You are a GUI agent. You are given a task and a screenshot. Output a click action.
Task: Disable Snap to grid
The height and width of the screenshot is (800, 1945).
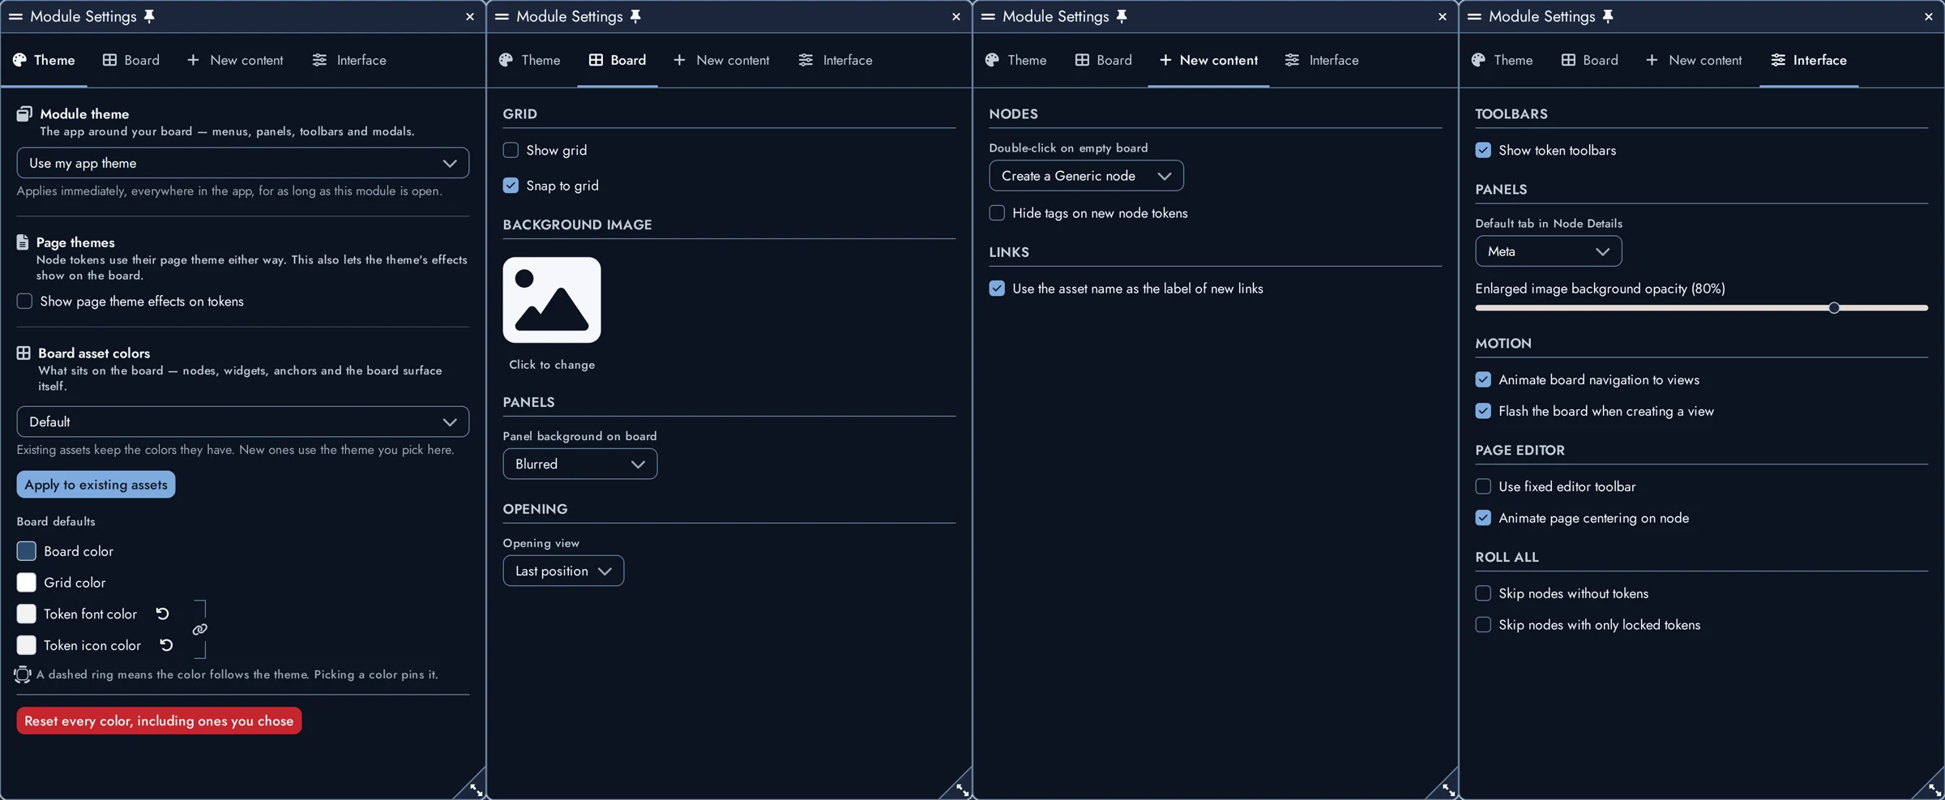pos(511,186)
